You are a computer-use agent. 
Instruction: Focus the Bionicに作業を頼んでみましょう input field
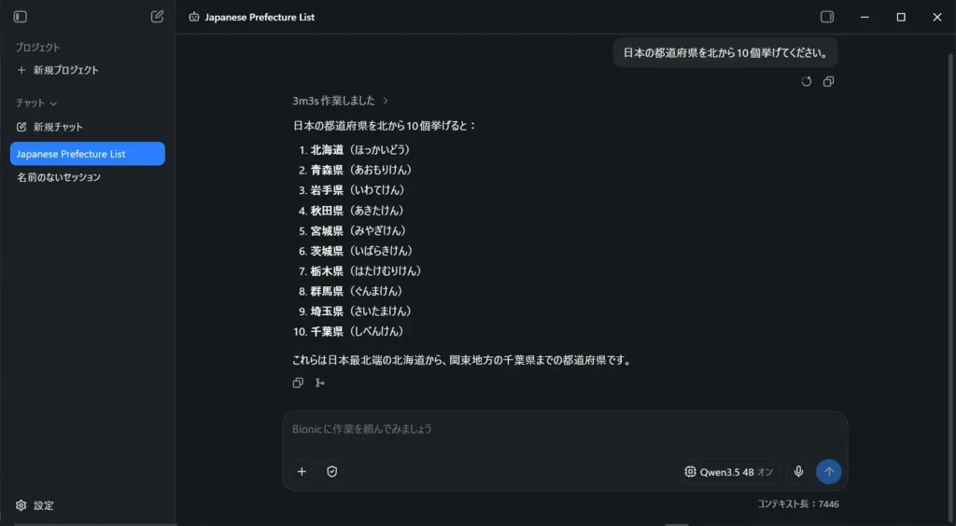[x=564, y=429]
